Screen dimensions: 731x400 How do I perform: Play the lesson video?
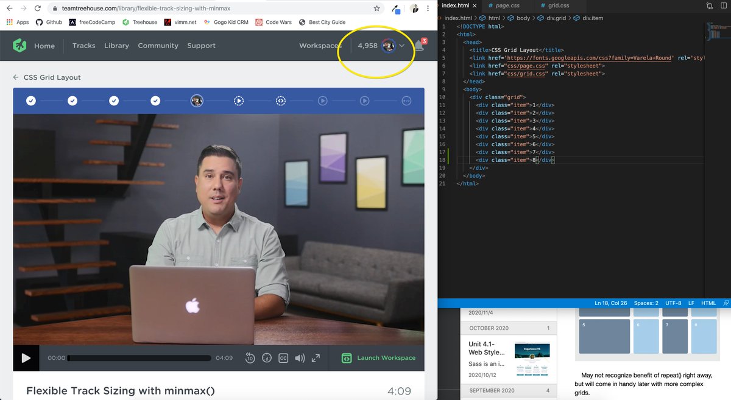[26, 358]
